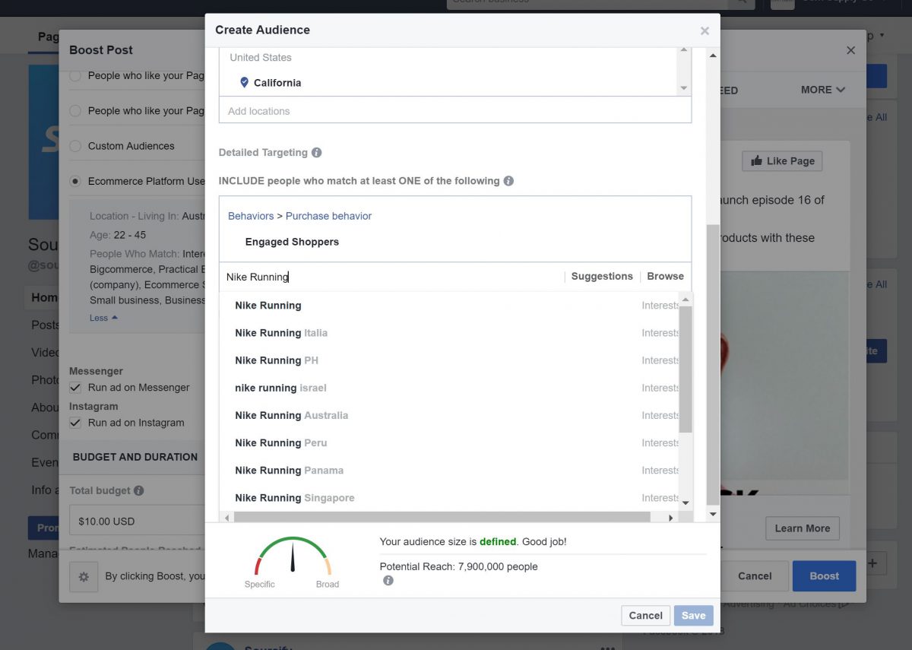Pick Nike Running Australia suggestion

click(449, 415)
